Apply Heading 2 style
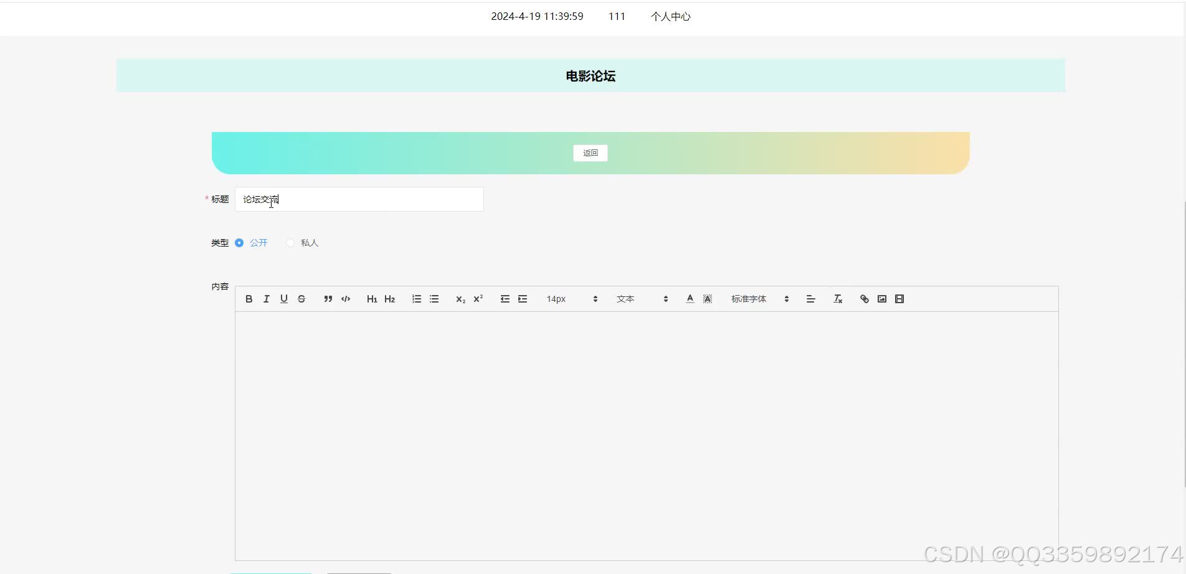Viewport: 1186px width, 574px height. [x=390, y=299]
